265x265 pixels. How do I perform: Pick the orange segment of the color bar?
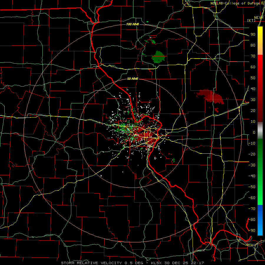260,49
